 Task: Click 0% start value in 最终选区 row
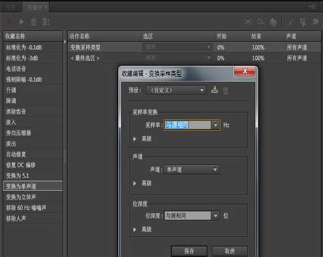tap(221, 58)
